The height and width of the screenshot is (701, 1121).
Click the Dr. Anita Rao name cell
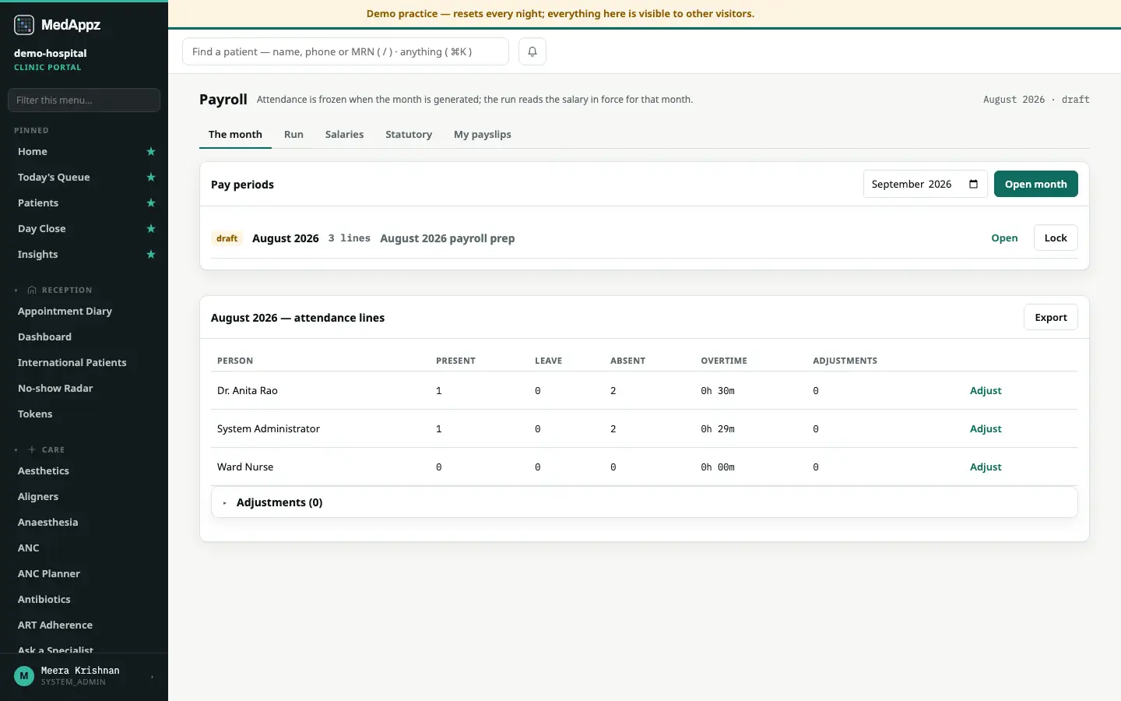(x=248, y=390)
